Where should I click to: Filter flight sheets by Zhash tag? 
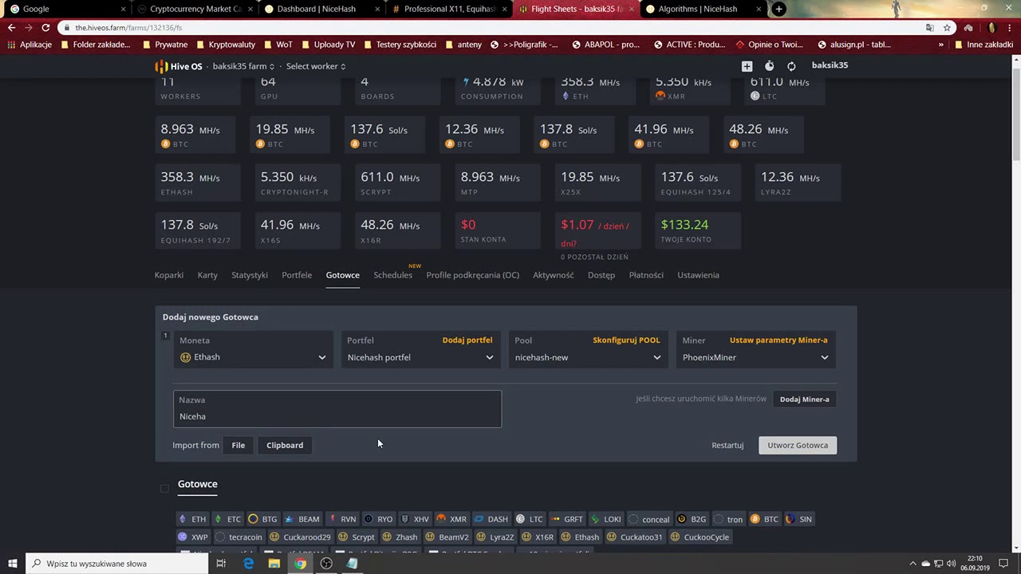pyautogui.click(x=400, y=537)
